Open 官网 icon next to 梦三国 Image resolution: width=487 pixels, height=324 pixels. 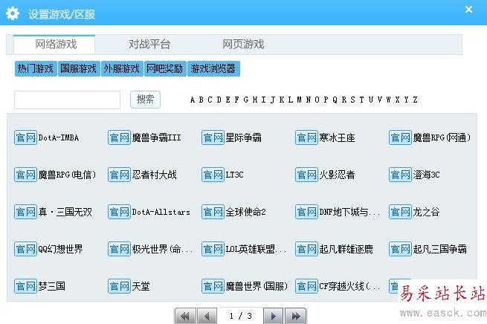tap(25, 286)
